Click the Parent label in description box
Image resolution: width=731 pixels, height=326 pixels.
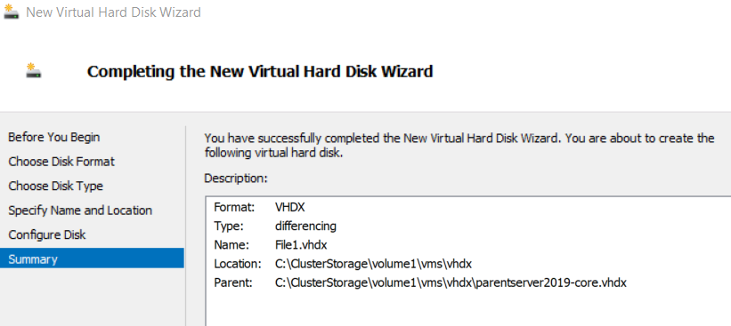point(233,282)
